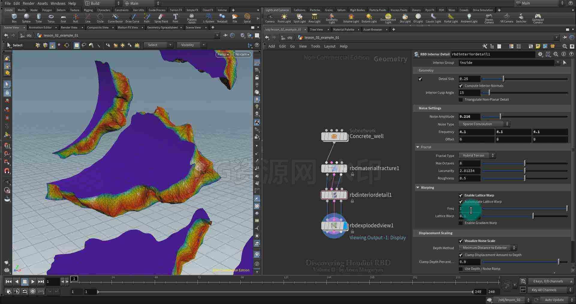Select the Gamepad Camera tool

click(538, 19)
